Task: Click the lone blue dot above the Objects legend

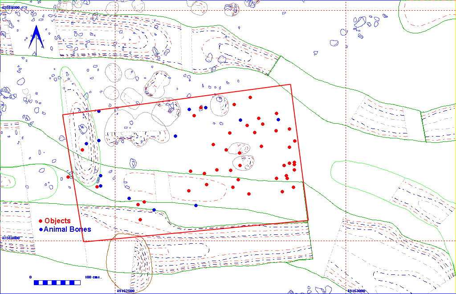Action: coord(129,198)
